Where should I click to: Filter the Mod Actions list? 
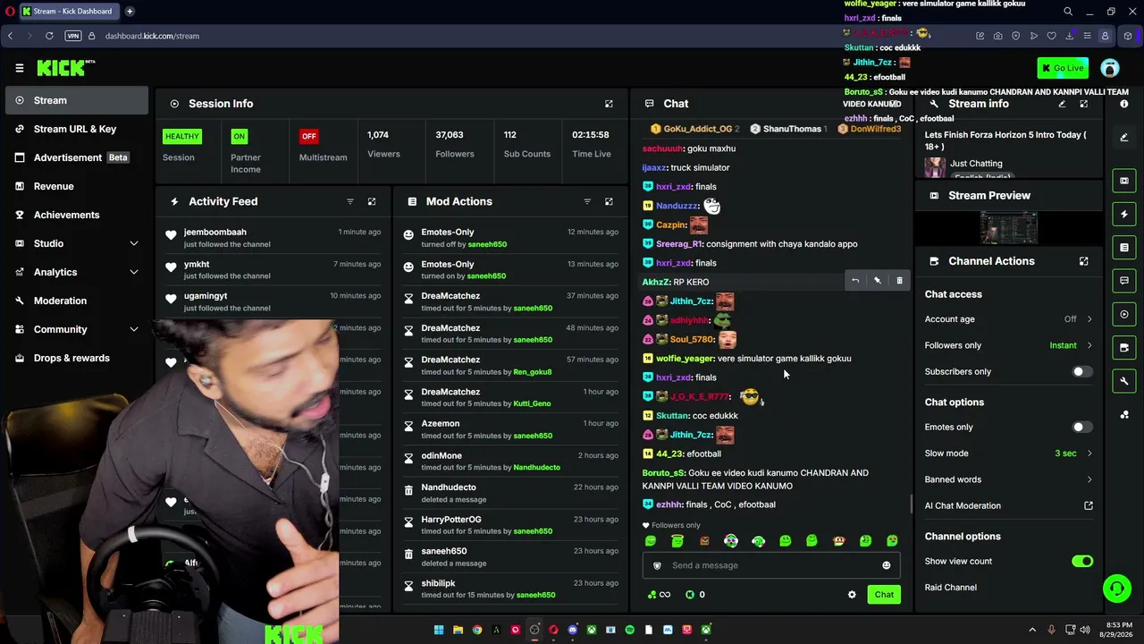[x=587, y=201]
